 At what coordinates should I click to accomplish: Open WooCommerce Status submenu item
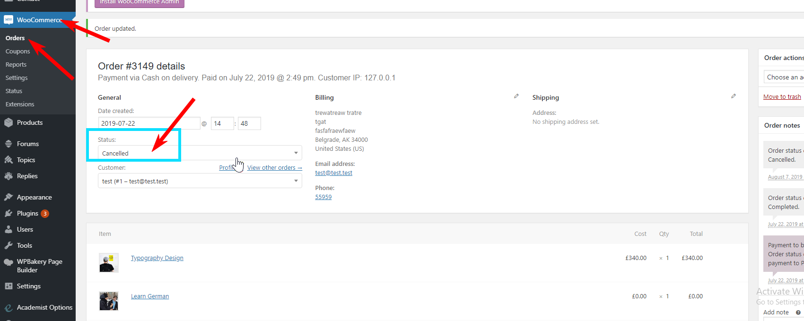14,91
